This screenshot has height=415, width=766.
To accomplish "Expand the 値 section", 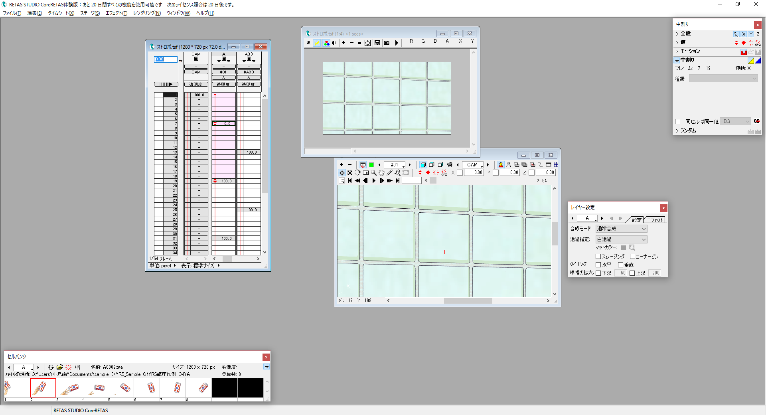I will (x=677, y=43).
